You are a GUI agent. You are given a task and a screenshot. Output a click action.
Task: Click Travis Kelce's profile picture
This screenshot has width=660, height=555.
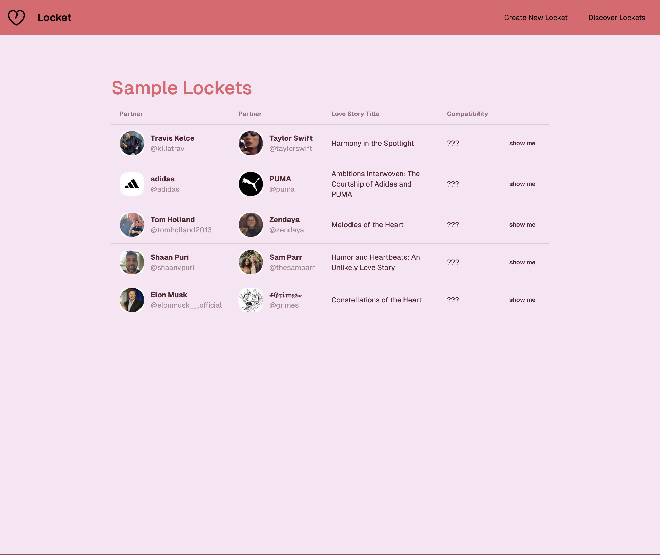[132, 143]
